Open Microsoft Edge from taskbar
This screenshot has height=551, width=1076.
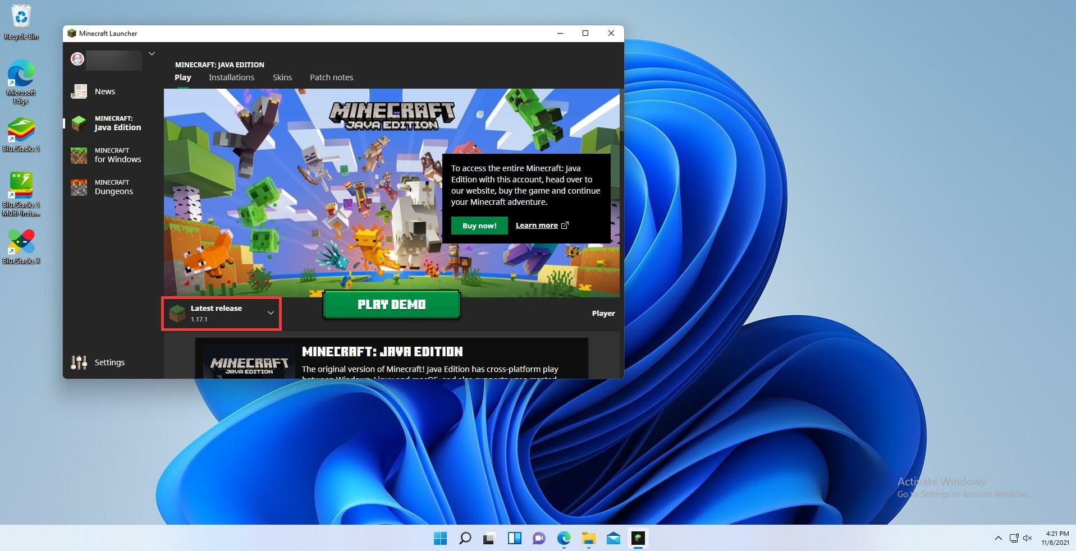564,539
